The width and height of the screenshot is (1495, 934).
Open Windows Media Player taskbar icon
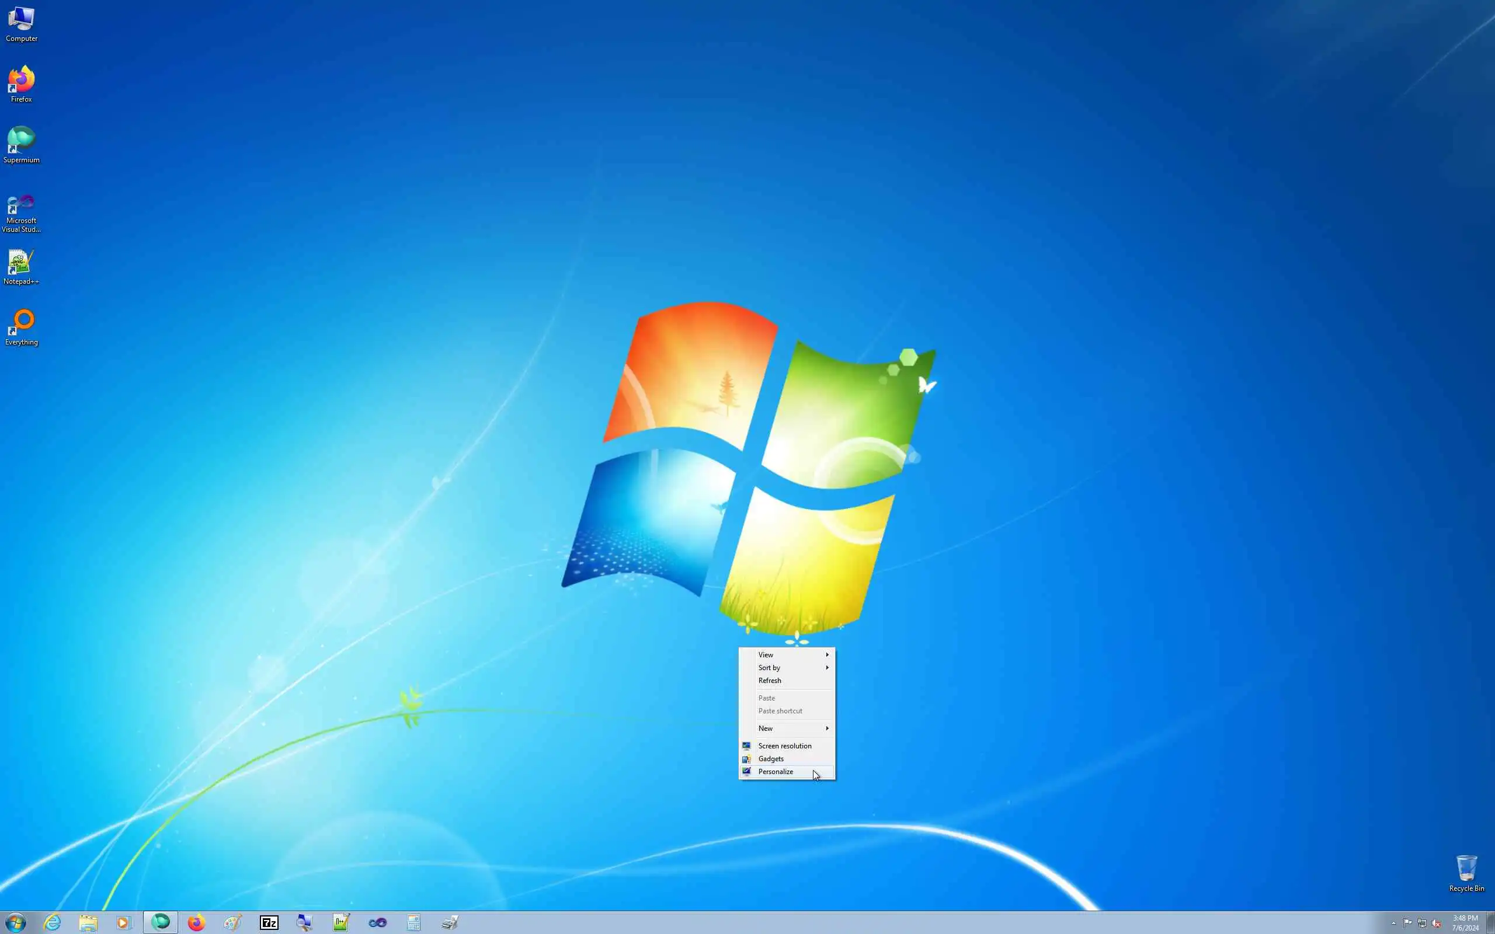[124, 923]
